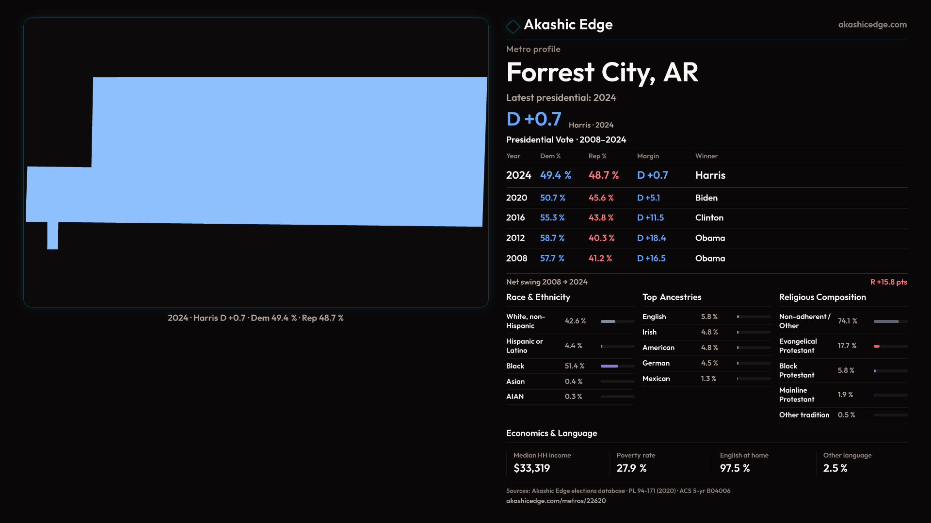Open the akashicedge.com link in header
Image resolution: width=931 pixels, height=523 pixels.
click(x=872, y=25)
